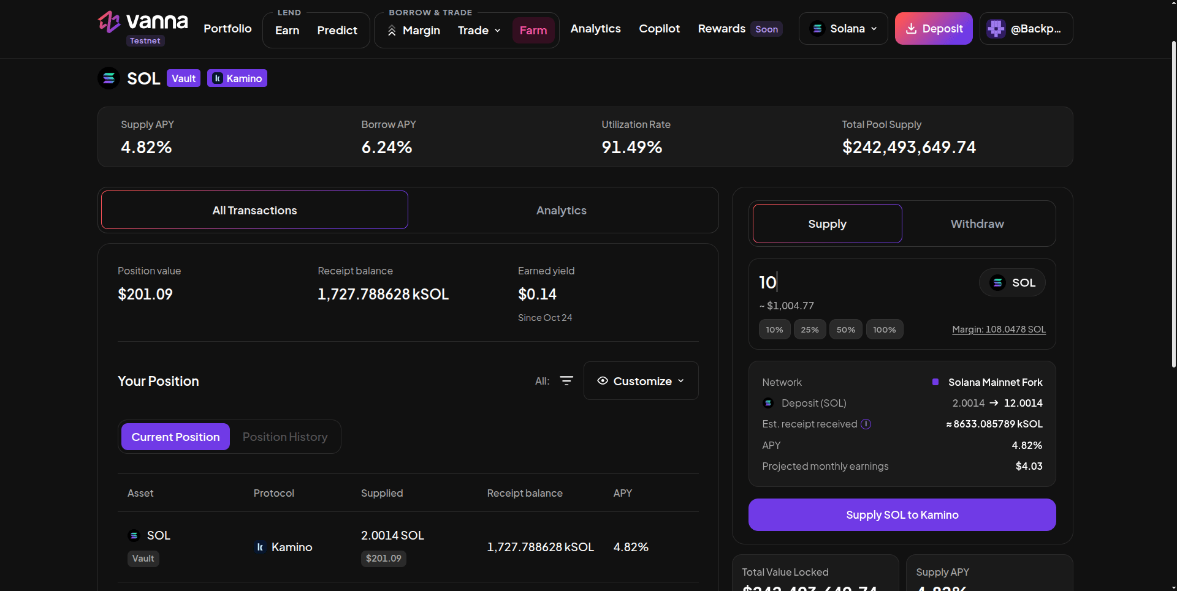This screenshot has height=591, width=1177.
Task: Set amount to 25% preset
Action: click(810, 329)
